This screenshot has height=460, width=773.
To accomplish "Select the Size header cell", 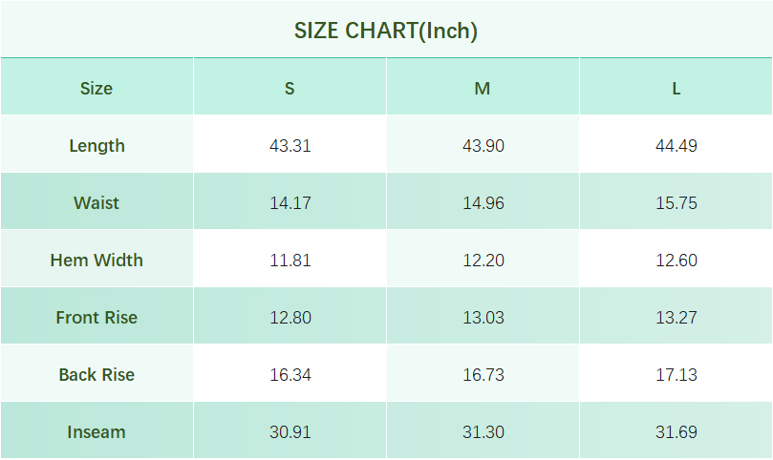I will [x=97, y=89].
